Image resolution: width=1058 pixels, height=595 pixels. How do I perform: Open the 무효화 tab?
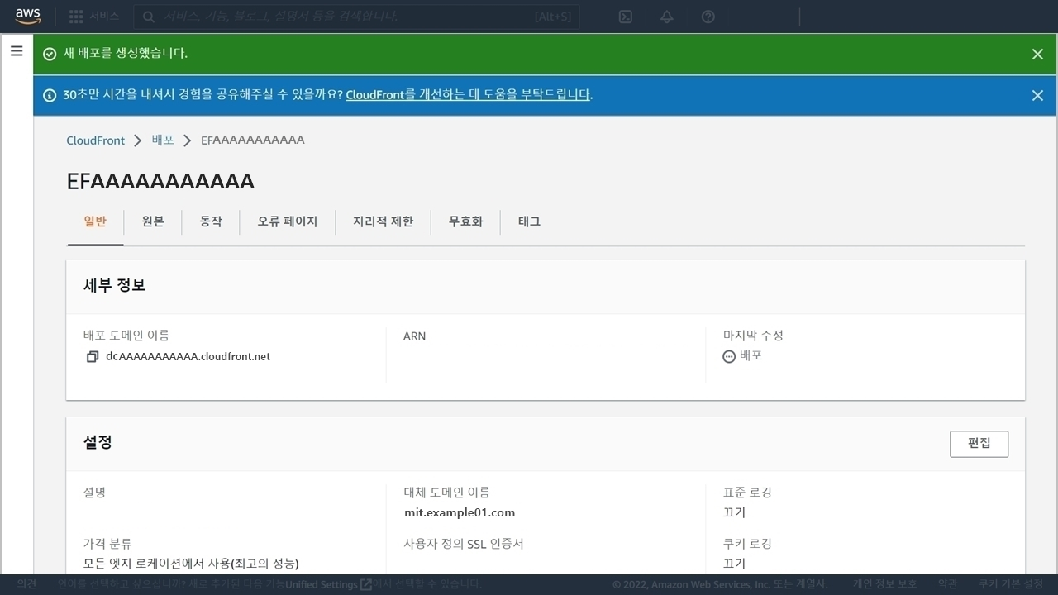point(465,221)
